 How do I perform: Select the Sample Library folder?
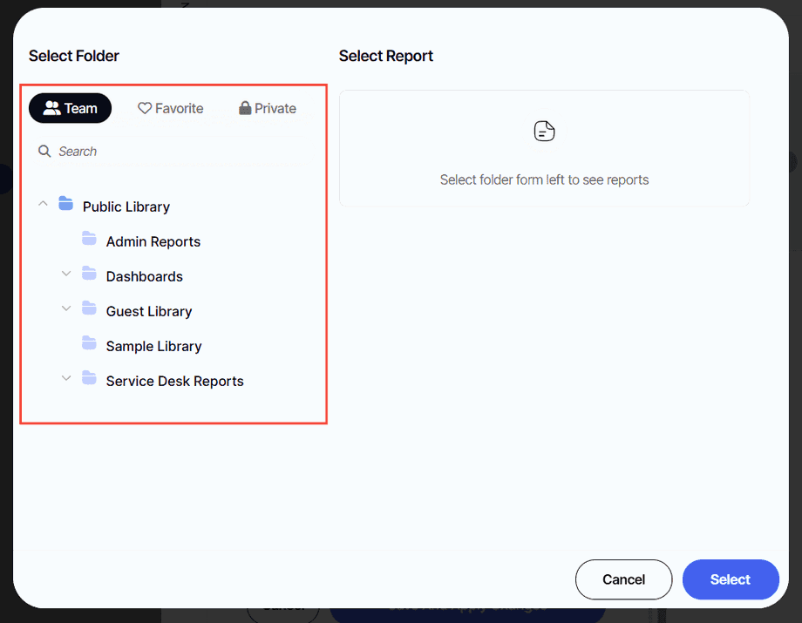153,346
